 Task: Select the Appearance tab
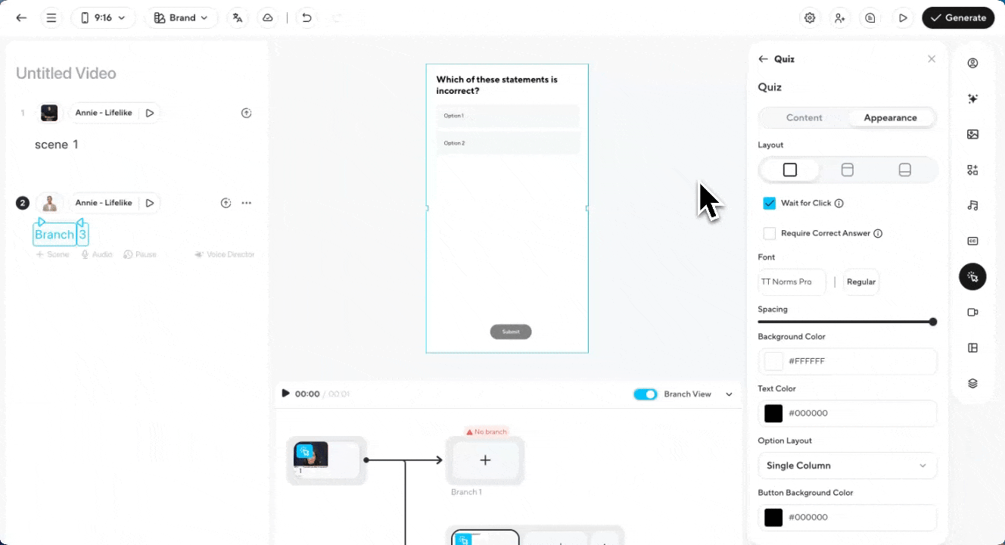[890, 117]
